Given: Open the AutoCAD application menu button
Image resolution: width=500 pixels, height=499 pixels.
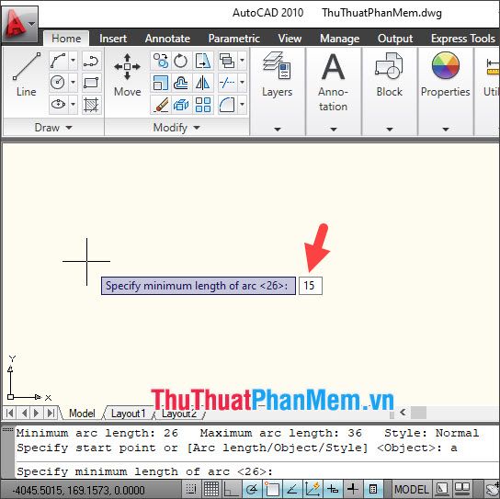Looking at the screenshot, I should (x=20, y=24).
